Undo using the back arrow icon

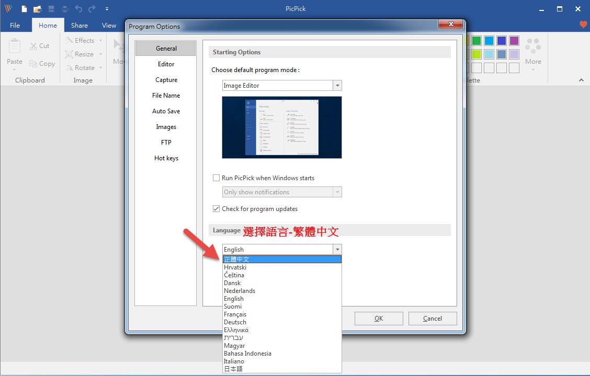click(78, 9)
